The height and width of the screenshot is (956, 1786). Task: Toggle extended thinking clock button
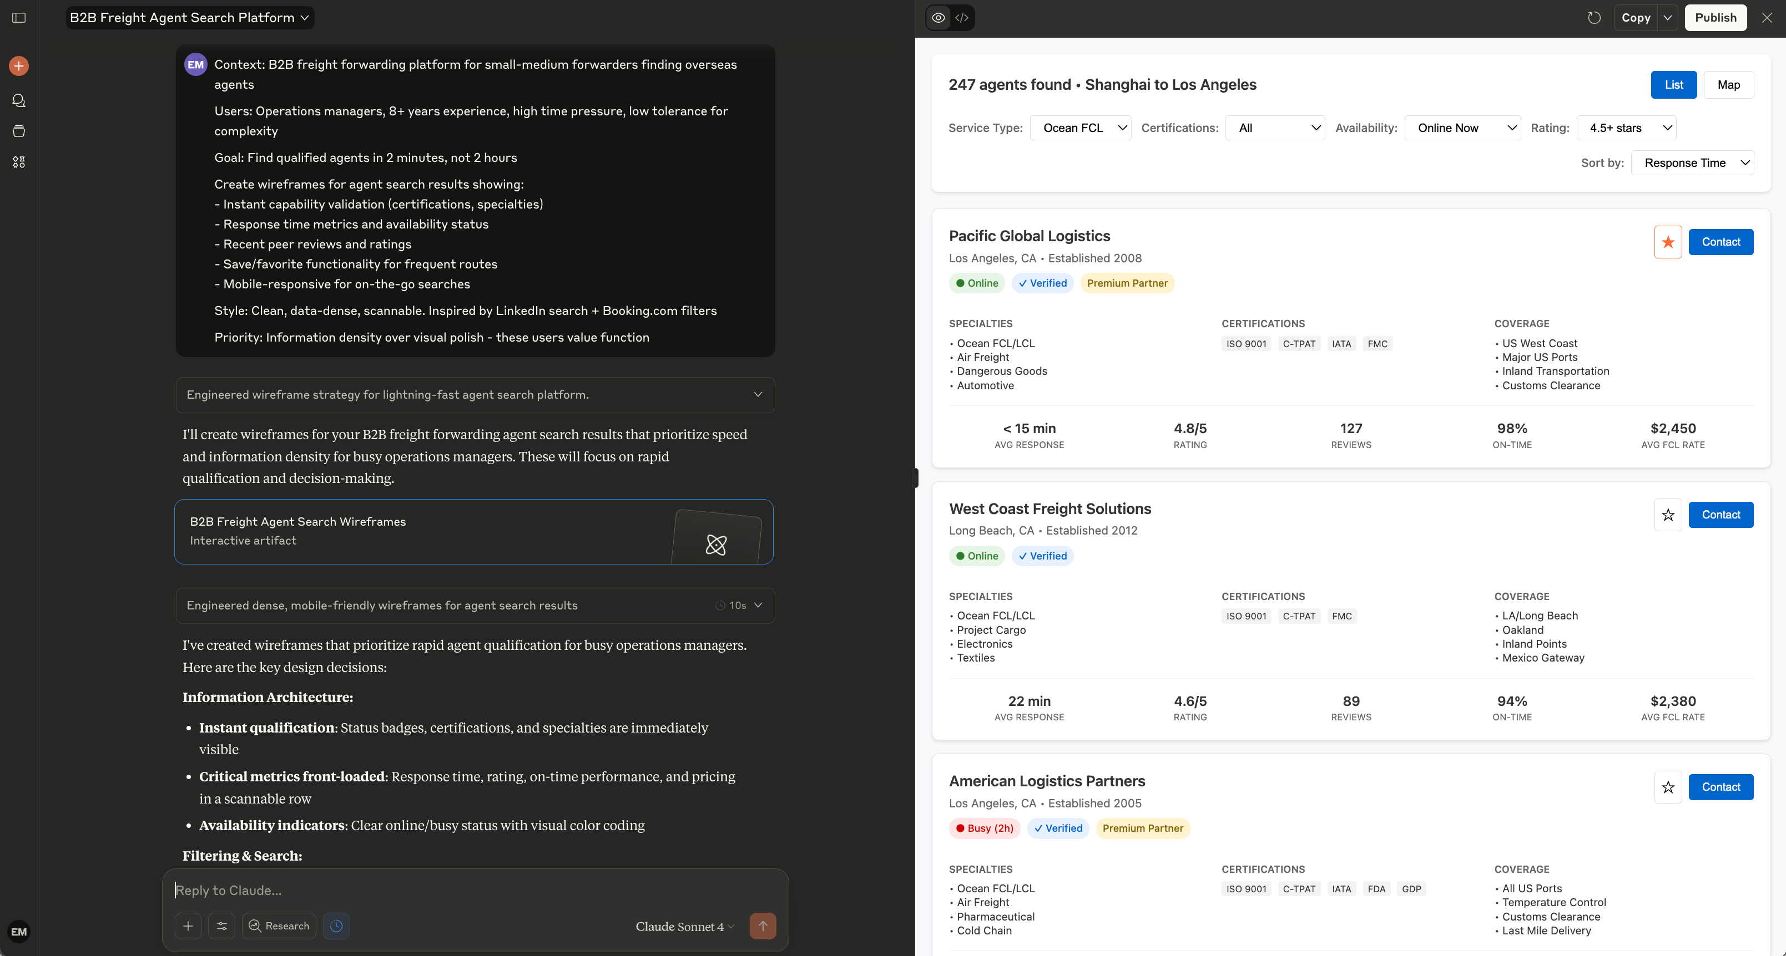pyautogui.click(x=336, y=926)
